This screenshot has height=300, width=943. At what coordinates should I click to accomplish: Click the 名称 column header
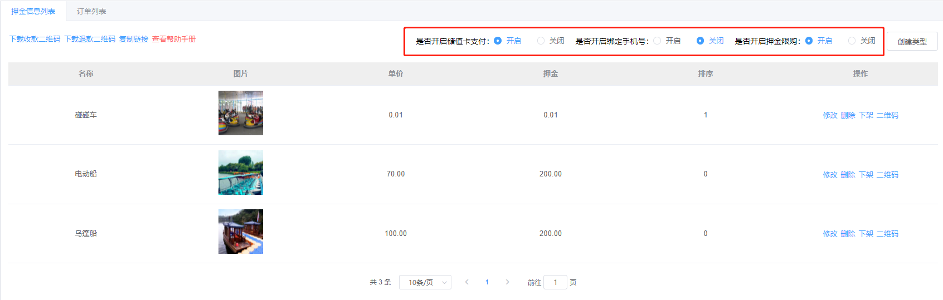[x=86, y=73]
